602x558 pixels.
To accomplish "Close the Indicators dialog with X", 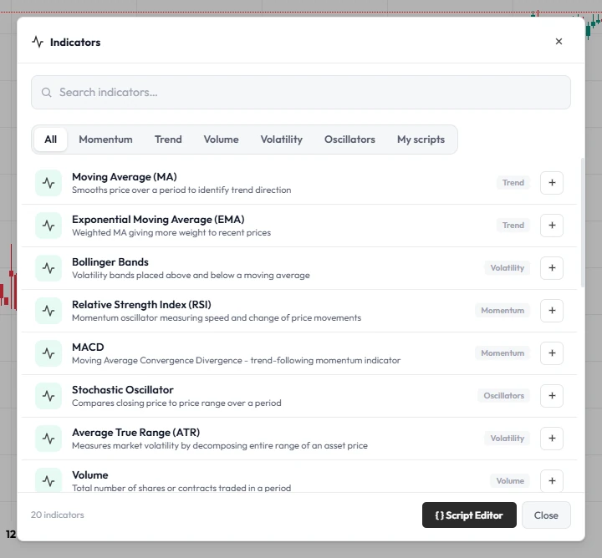I will click(559, 42).
